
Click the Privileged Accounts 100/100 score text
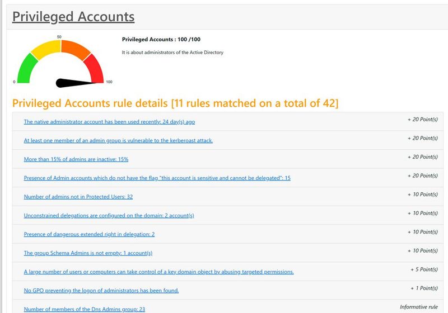161,39
